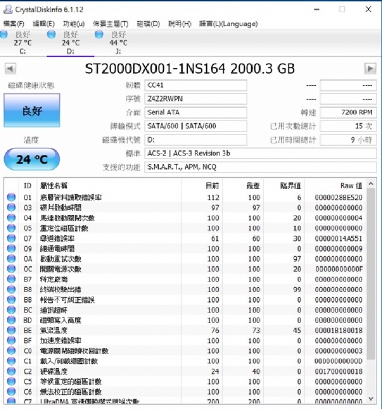Click status orb of attribute C5
This screenshot has width=382, height=409.
[12, 381]
